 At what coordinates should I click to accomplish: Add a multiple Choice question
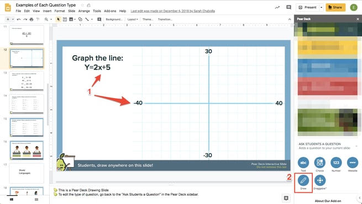pyautogui.click(x=320, y=163)
